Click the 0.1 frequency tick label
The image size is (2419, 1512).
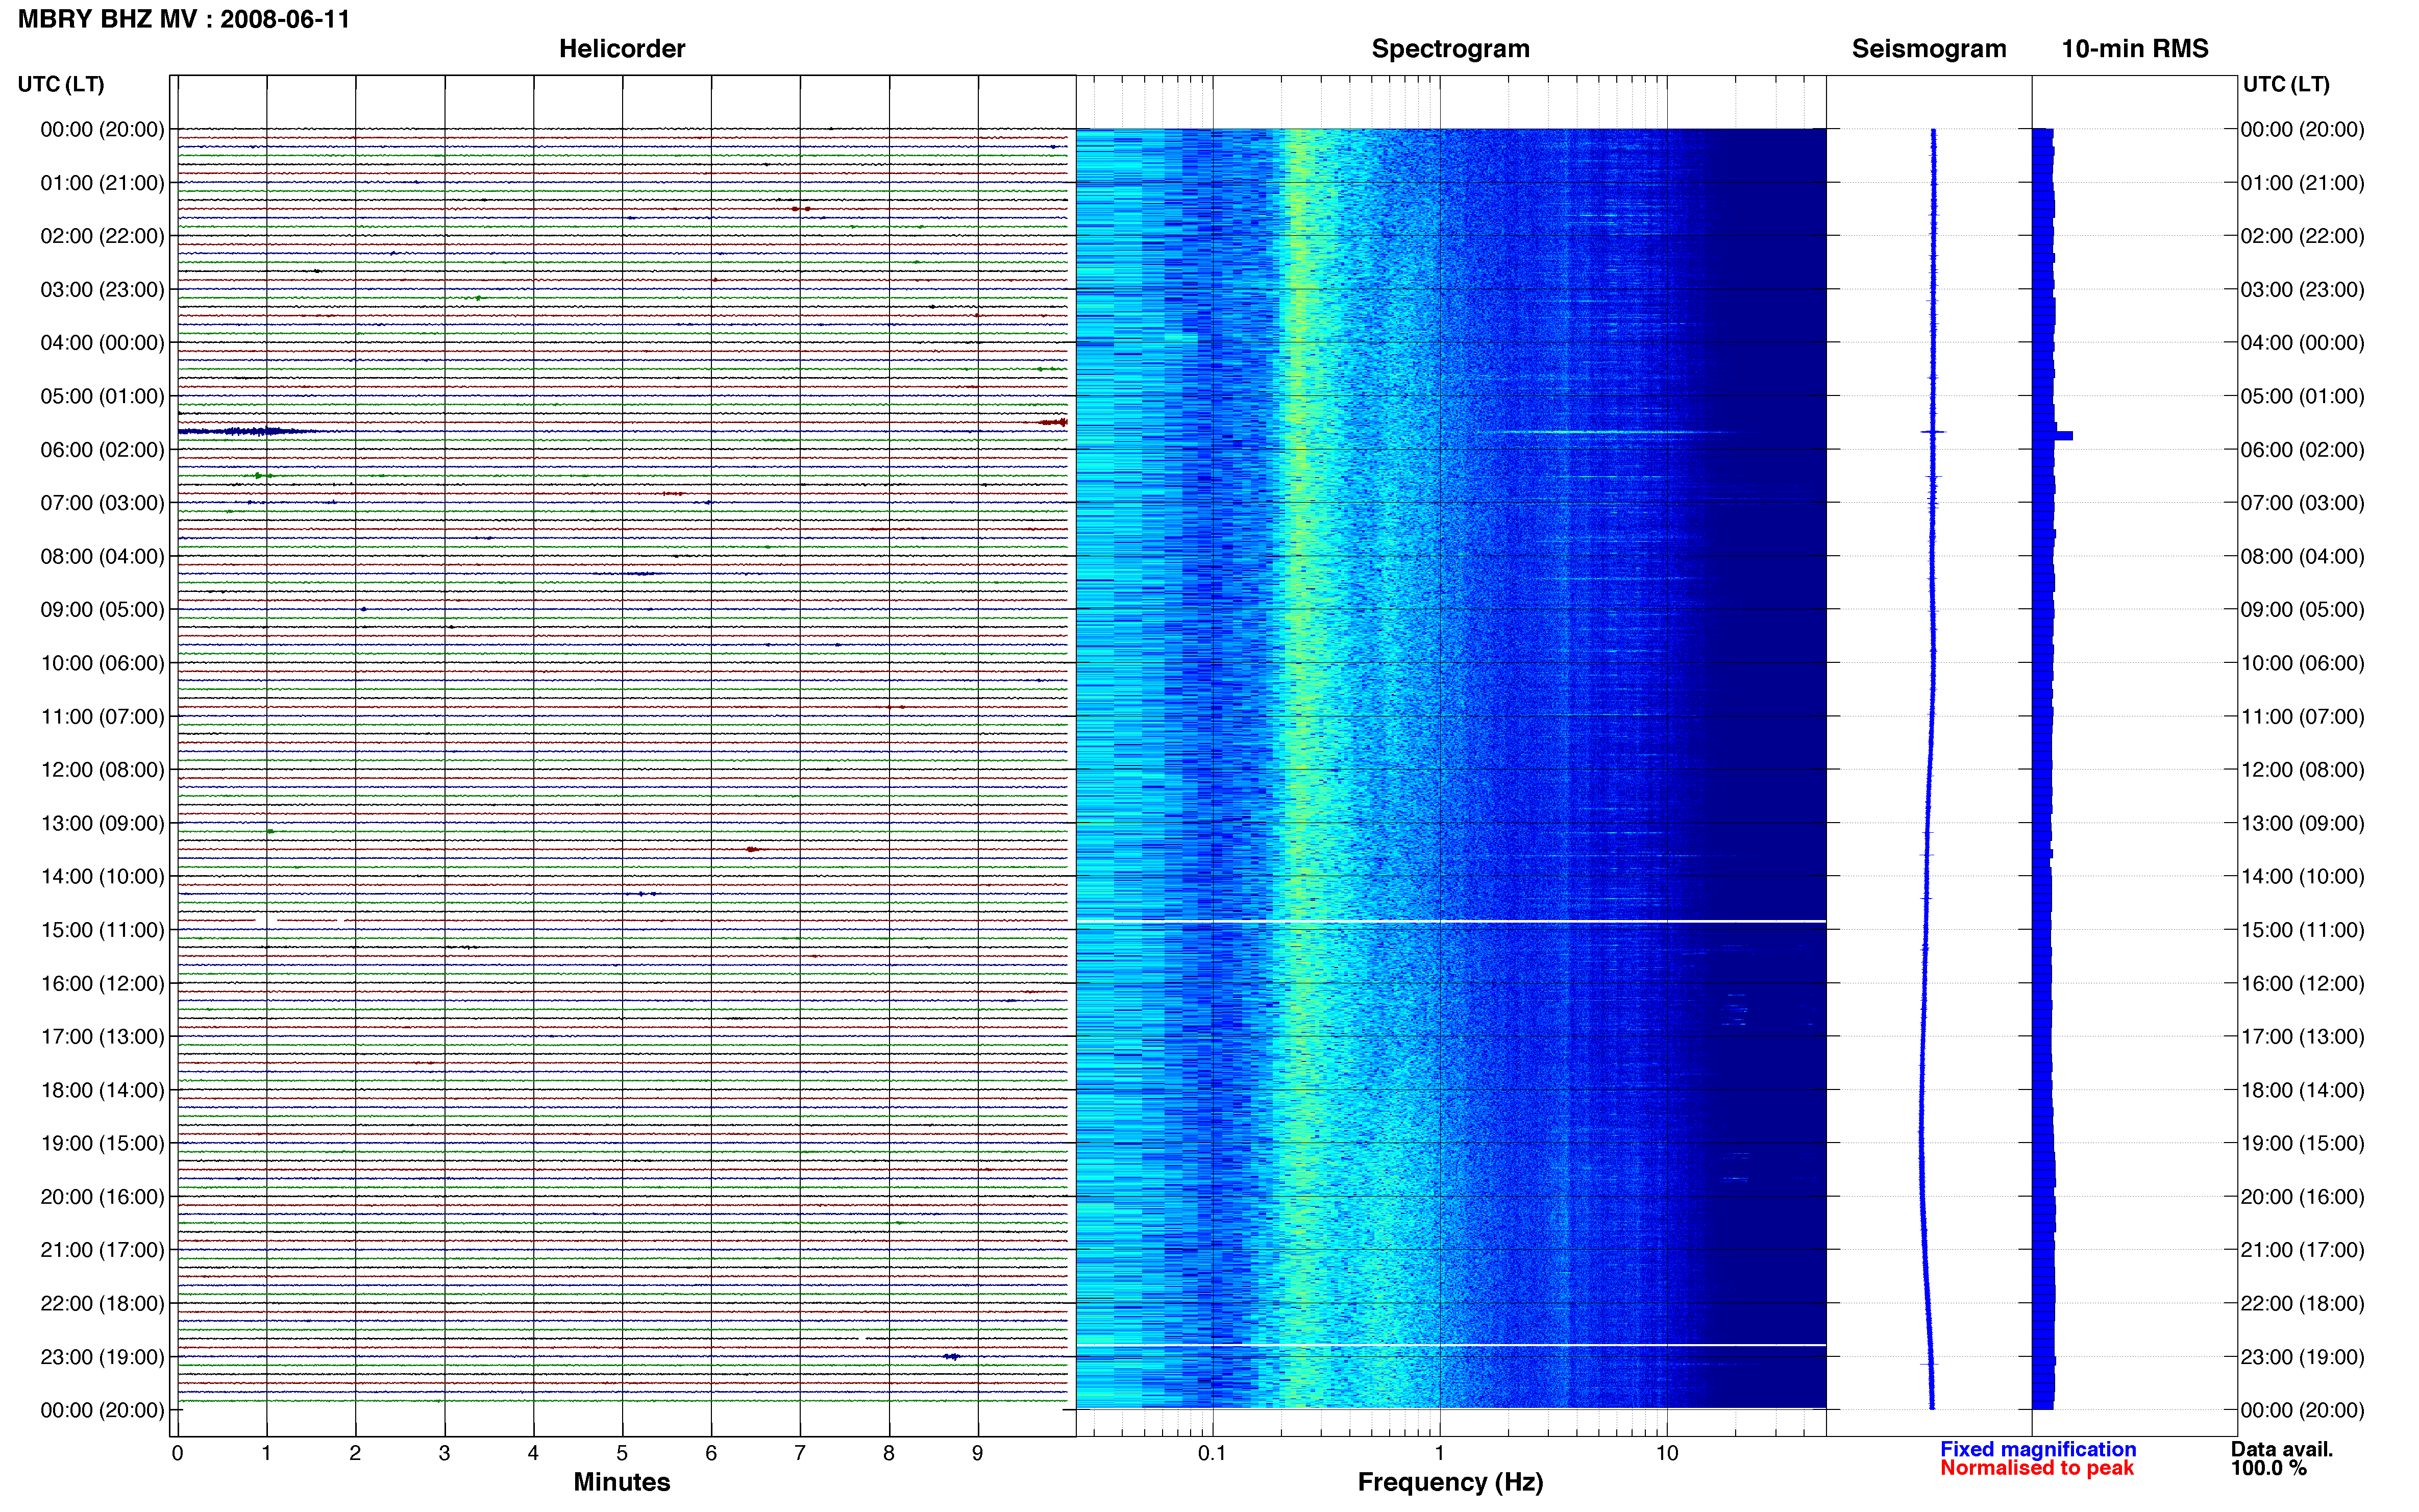pos(1212,1453)
